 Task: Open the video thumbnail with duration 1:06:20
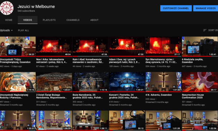click(x=54, y=121)
